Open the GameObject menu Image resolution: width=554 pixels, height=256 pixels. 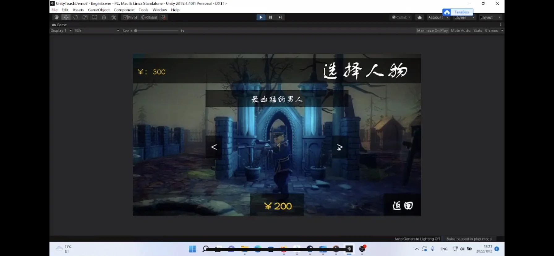(x=99, y=10)
